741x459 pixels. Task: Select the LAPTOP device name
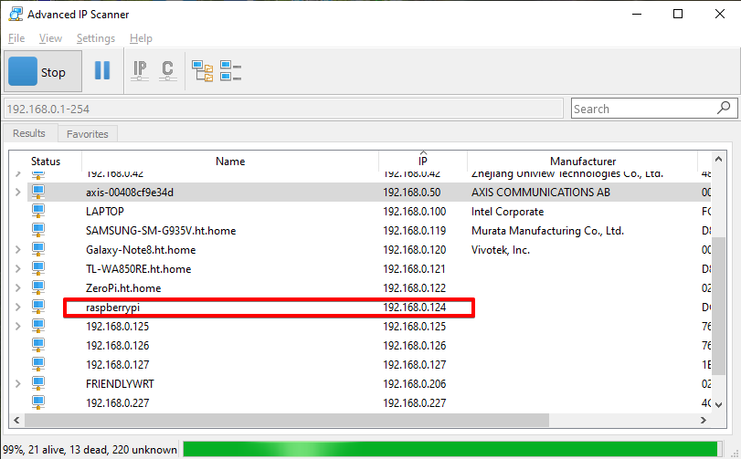105,212
